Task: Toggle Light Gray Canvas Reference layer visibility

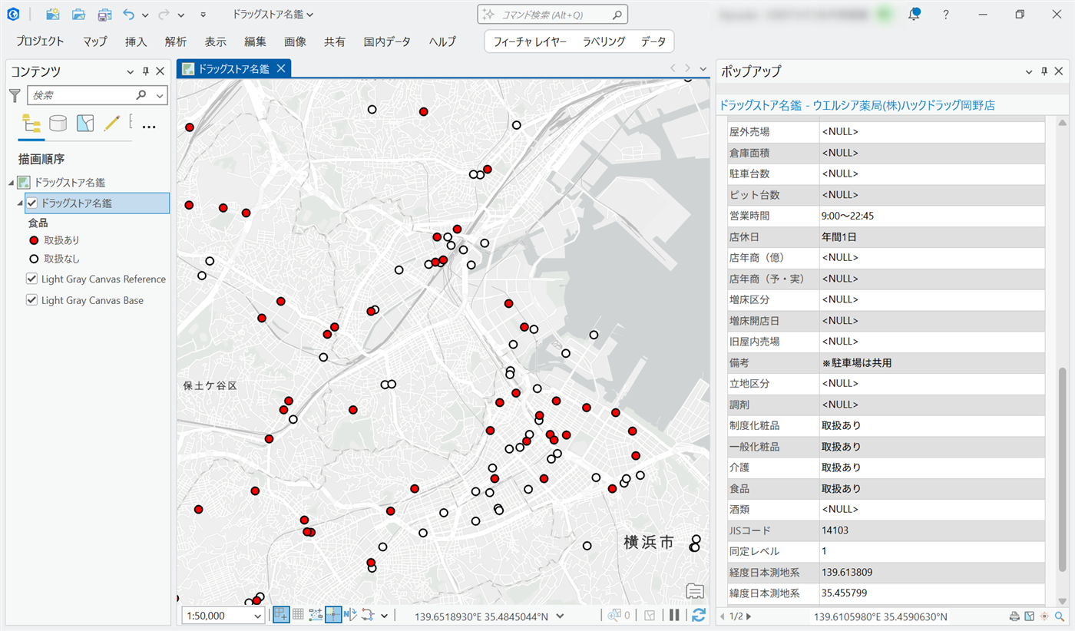Action: point(32,279)
